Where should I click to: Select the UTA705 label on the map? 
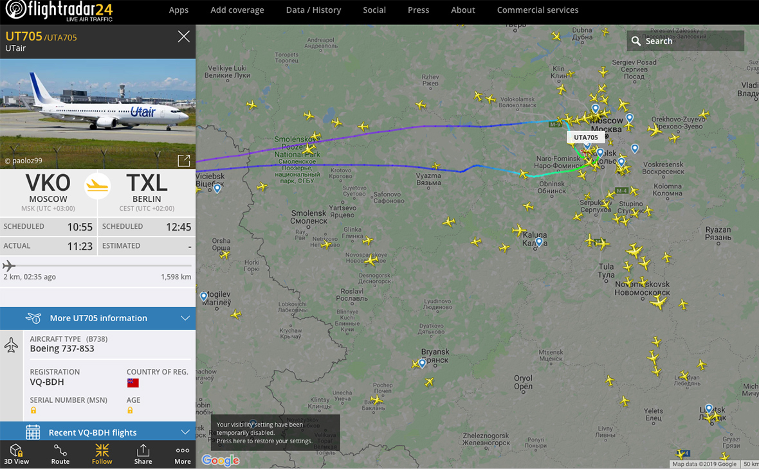(586, 137)
